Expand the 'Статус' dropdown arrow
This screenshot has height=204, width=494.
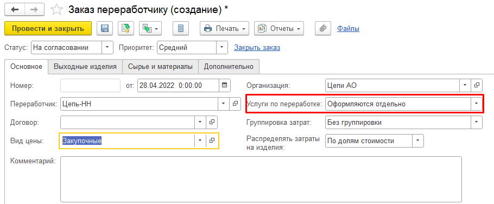tap(107, 48)
